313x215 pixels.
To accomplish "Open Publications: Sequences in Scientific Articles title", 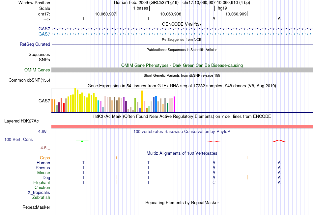I will [x=182, y=50].
